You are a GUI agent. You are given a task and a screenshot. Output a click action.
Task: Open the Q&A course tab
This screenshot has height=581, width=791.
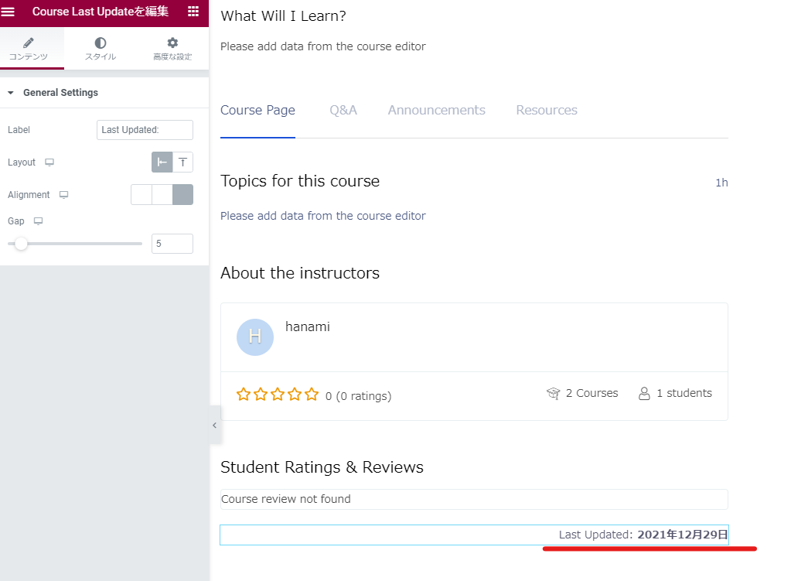[343, 111]
